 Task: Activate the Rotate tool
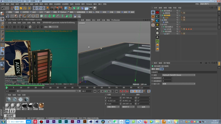(25, 8)
